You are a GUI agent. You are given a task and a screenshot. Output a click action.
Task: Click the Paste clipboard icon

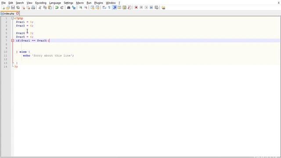tap(50, 7)
